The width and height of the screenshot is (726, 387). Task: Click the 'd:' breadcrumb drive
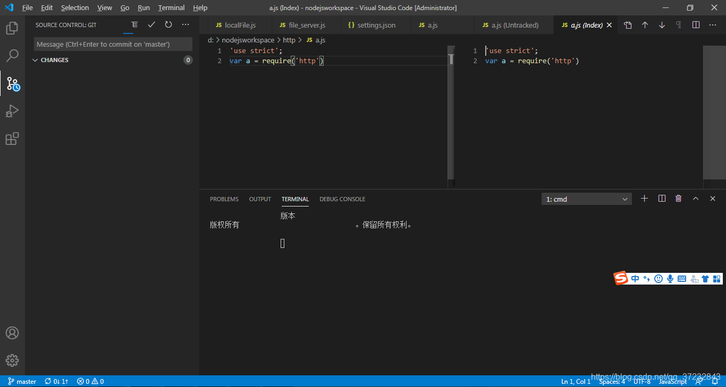click(x=210, y=40)
